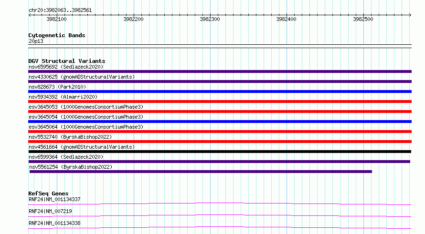The width and height of the screenshot is (425, 234).
Task: Click ruler position 3982200
Action: (x=133, y=19)
